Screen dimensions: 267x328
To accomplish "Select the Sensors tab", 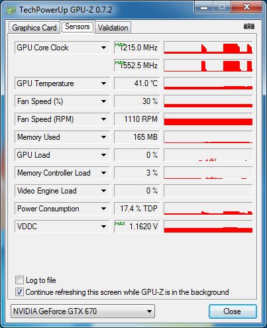I will (78, 27).
